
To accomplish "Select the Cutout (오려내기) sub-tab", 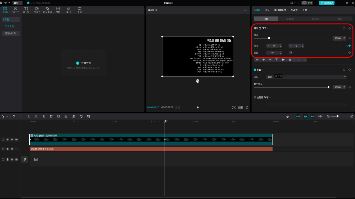I will 291,19.
